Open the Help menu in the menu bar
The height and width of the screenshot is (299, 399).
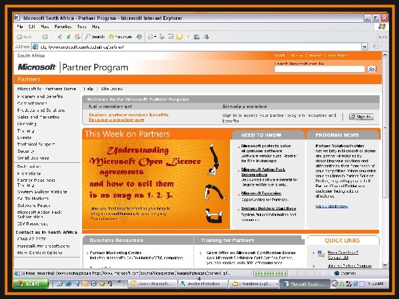96,27
